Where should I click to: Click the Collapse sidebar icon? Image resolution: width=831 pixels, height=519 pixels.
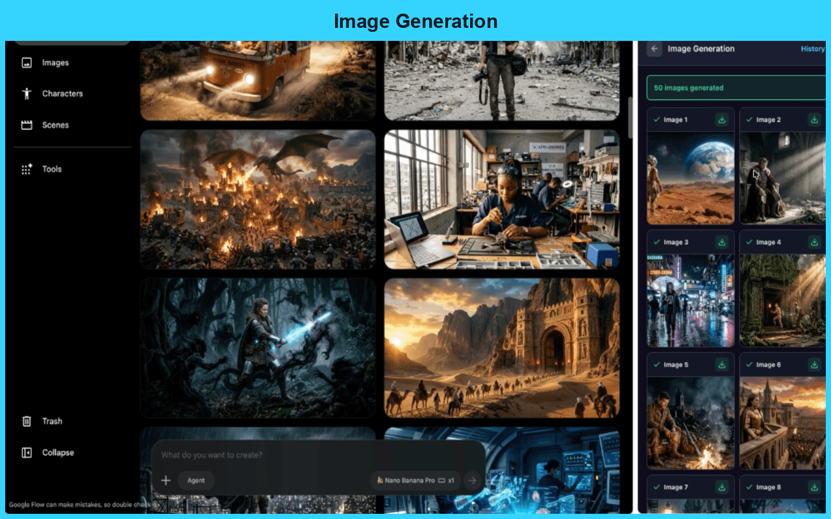(27, 453)
